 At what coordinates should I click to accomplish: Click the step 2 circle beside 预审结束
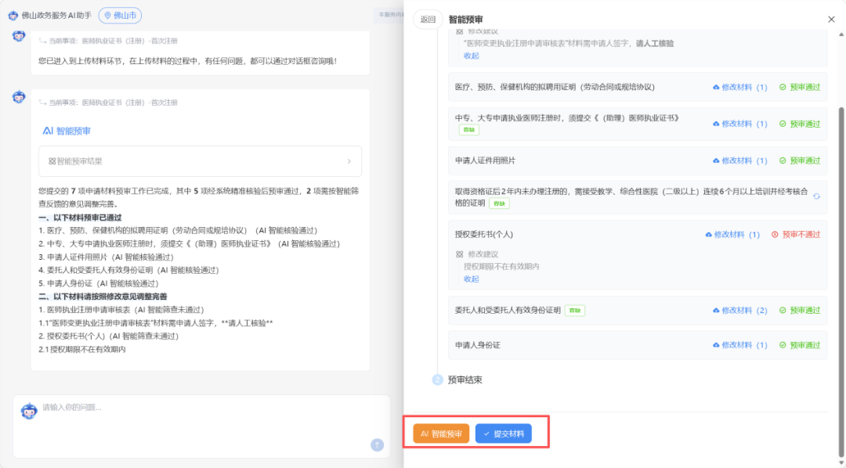tap(438, 380)
